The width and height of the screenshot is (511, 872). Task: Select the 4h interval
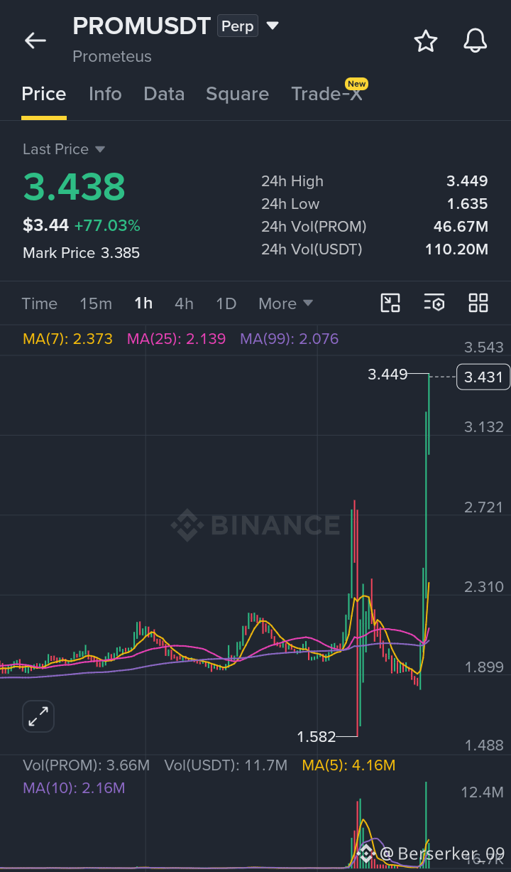184,303
